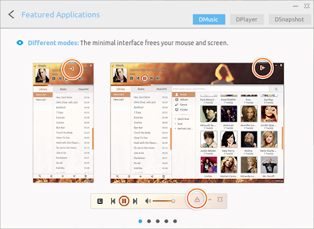
Task: Select the Genre category
Action: tap(183, 105)
